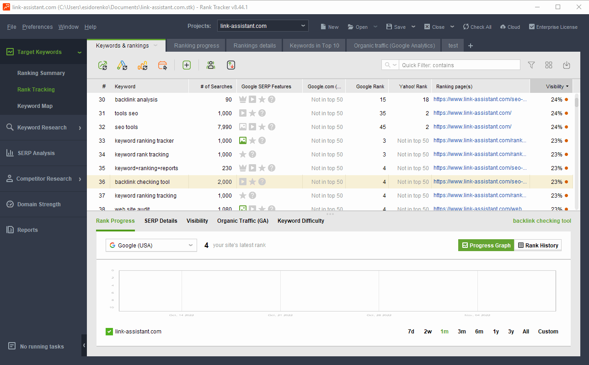Select the 3m time range
589x365 pixels.
[x=462, y=332]
